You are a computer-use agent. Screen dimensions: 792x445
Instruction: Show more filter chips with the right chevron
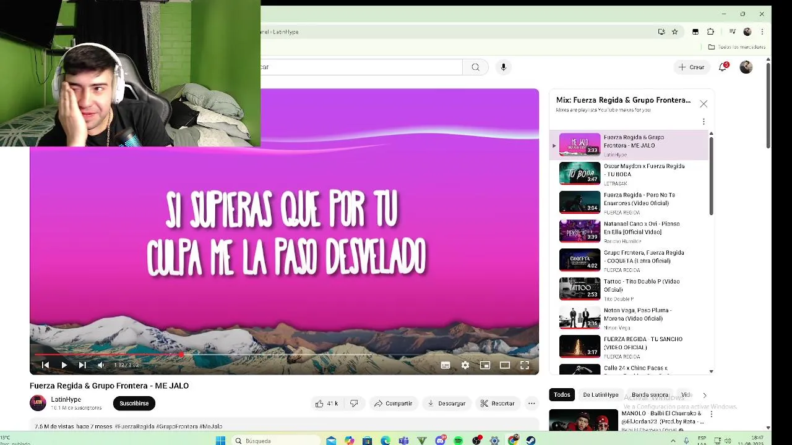click(x=704, y=395)
